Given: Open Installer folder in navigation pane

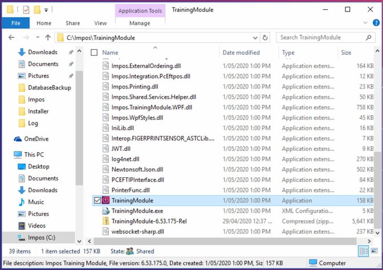Looking at the screenshot, I should pos(34,112).
